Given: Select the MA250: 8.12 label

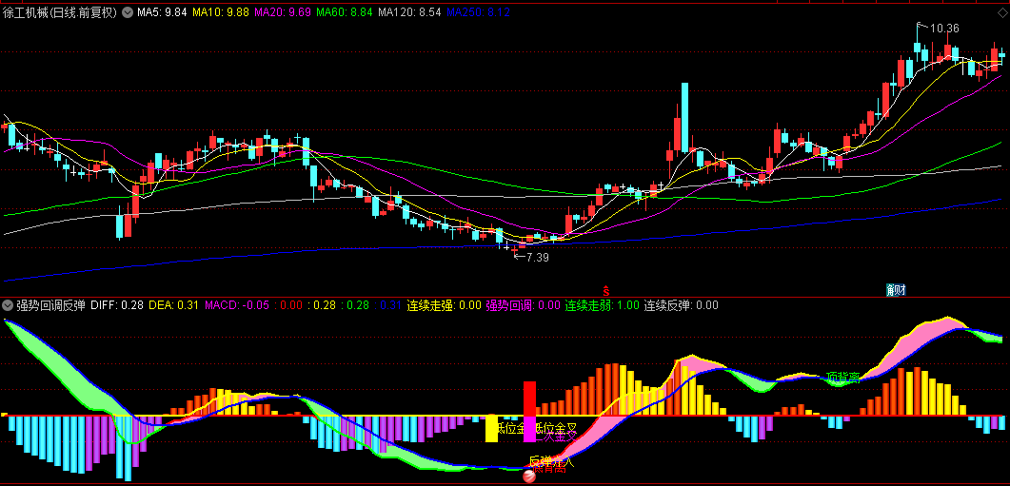Looking at the screenshot, I should (x=478, y=11).
